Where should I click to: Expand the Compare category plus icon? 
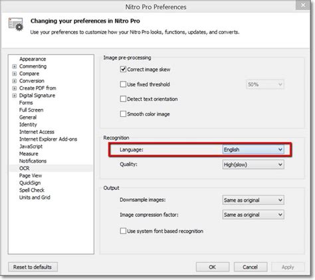tap(15, 74)
